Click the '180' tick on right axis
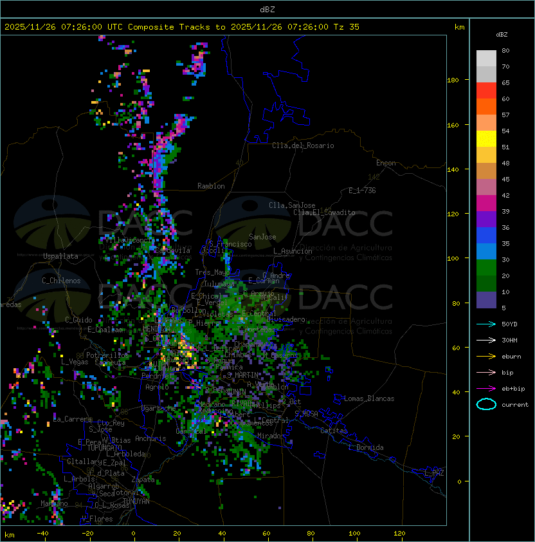Viewport: 535px width, 542px height. [x=453, y=80]
